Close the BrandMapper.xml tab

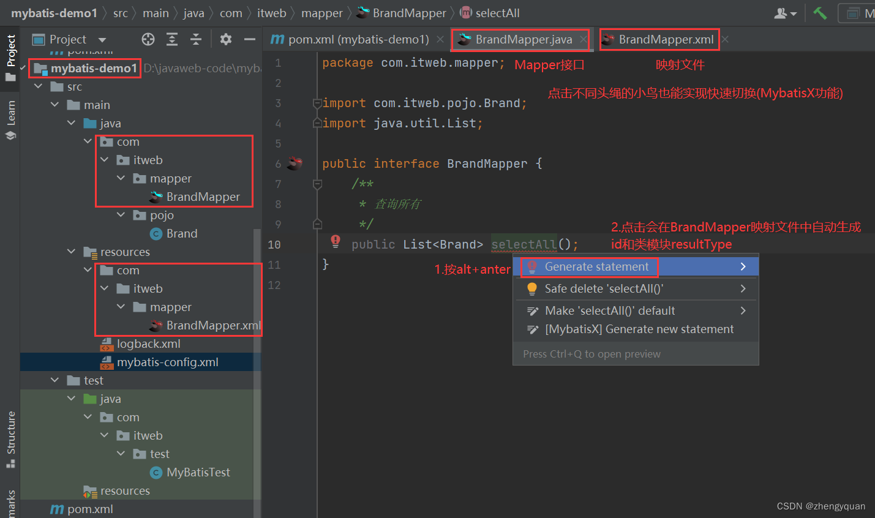point(725,39)
